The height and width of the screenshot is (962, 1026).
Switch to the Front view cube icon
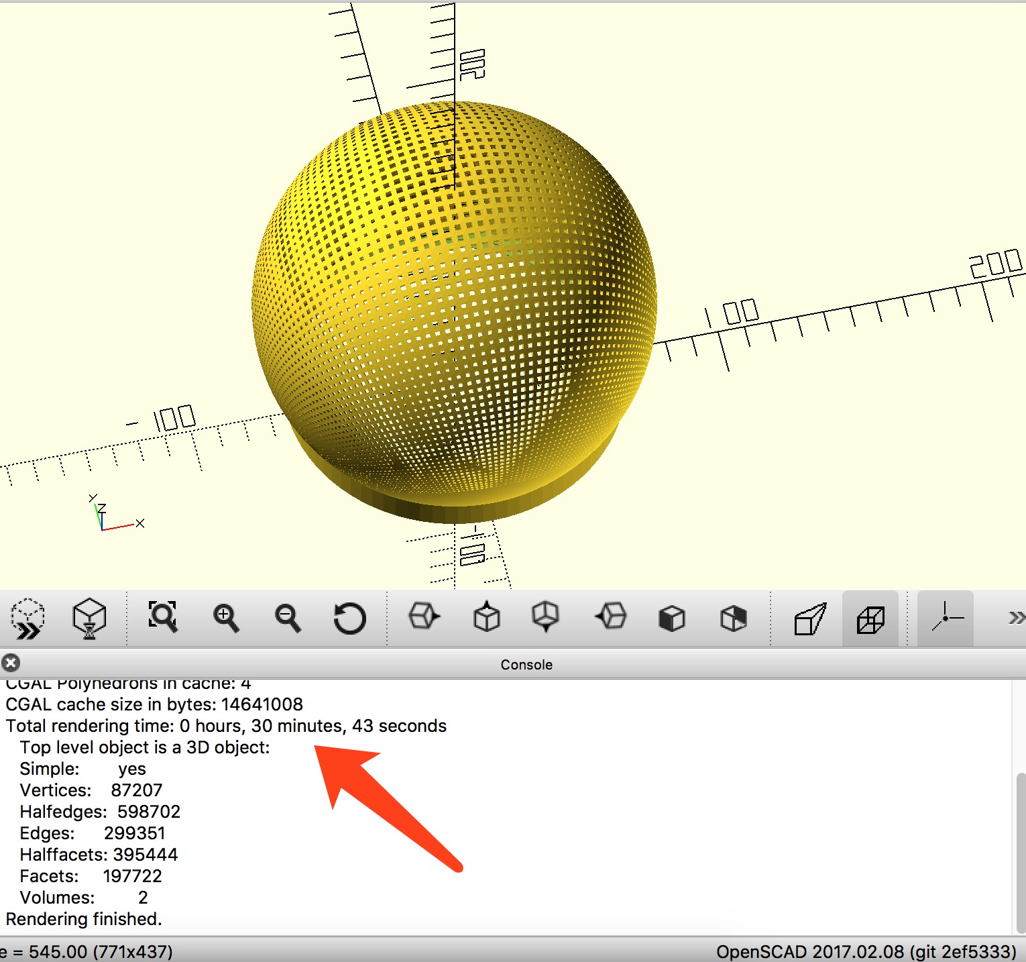(671, 618)
